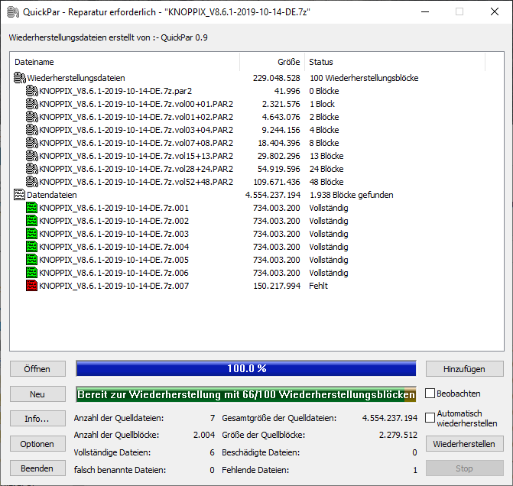The height and width of the screenshot is (486, 513).
Task: Select file name ending .7z.001
Action: [x=114, y=208]
